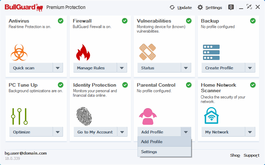Screen dimensions: 265x165
Task: Click the Firewall flame icon
Action: coord(83,52)
